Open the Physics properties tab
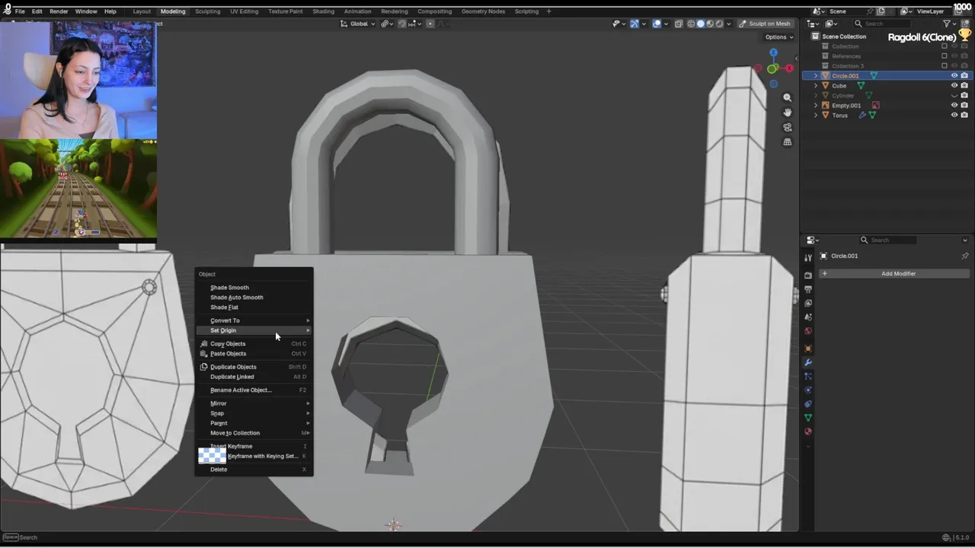The height and width of the screenshot is (548, 975). coord(808,390)
